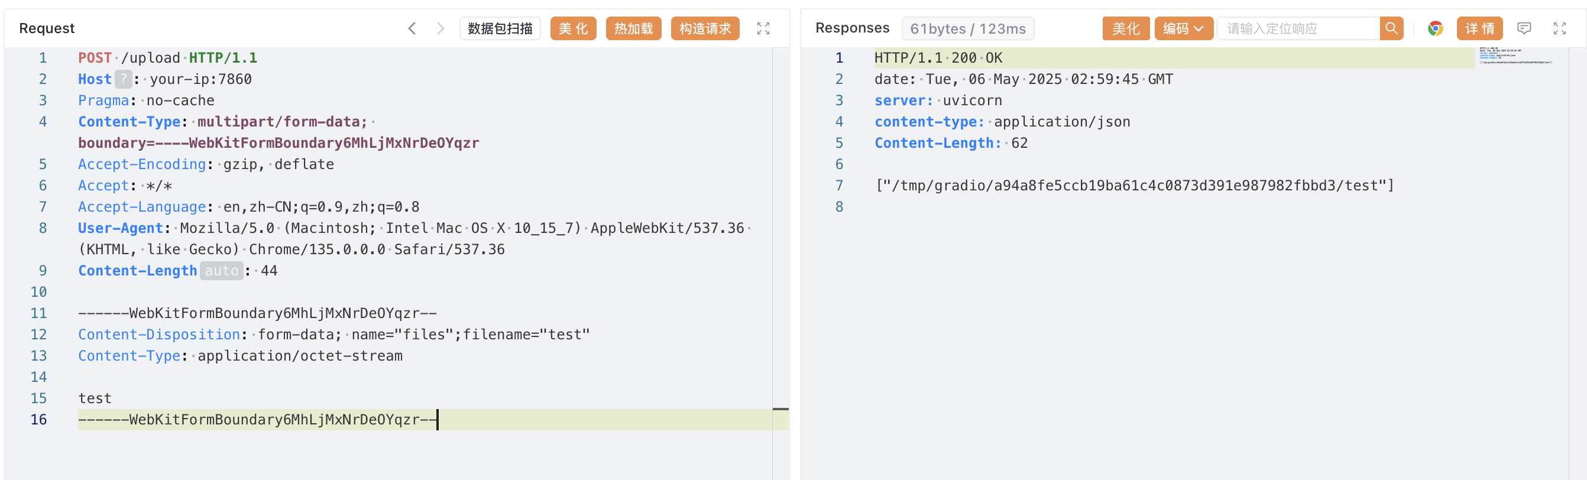
Task: Open the 编码 encoding dropdown
Action: (x=1183, y=28)
